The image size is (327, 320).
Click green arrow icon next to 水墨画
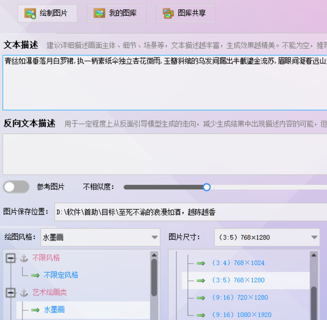coord(36,310)
